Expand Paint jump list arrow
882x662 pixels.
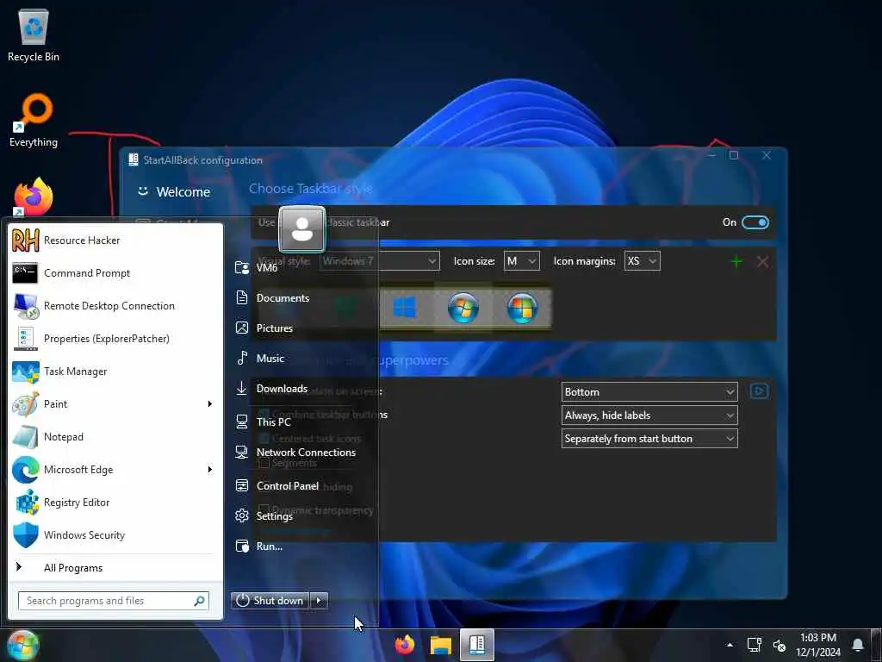tap(210, 403)
